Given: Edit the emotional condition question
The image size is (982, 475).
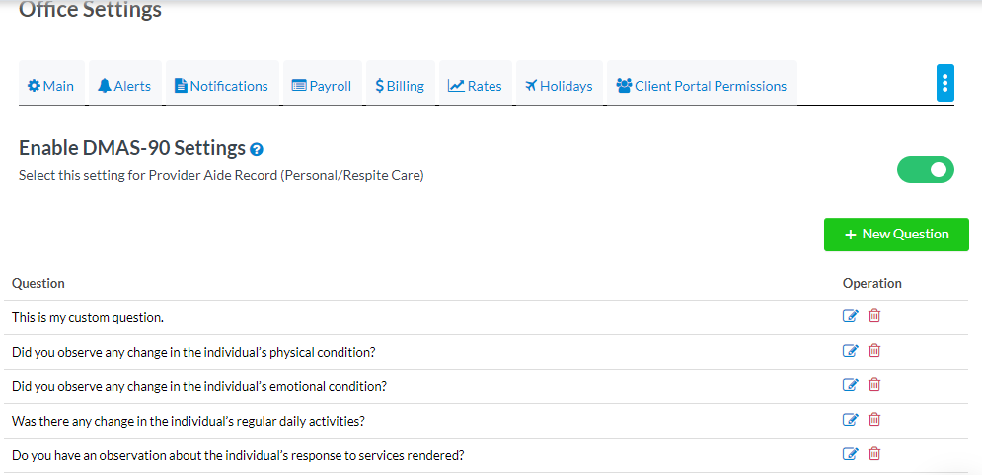Looking at the screenshot, I should click(850, 385).
